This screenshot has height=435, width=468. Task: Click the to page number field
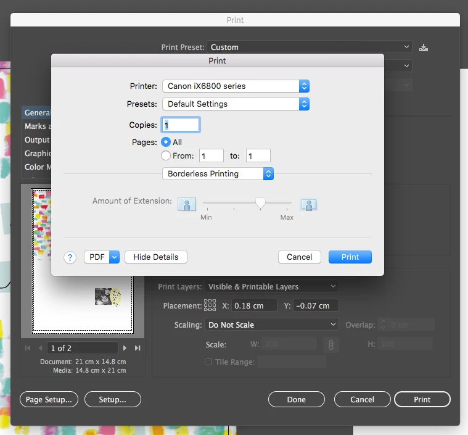tap(258, 155)
